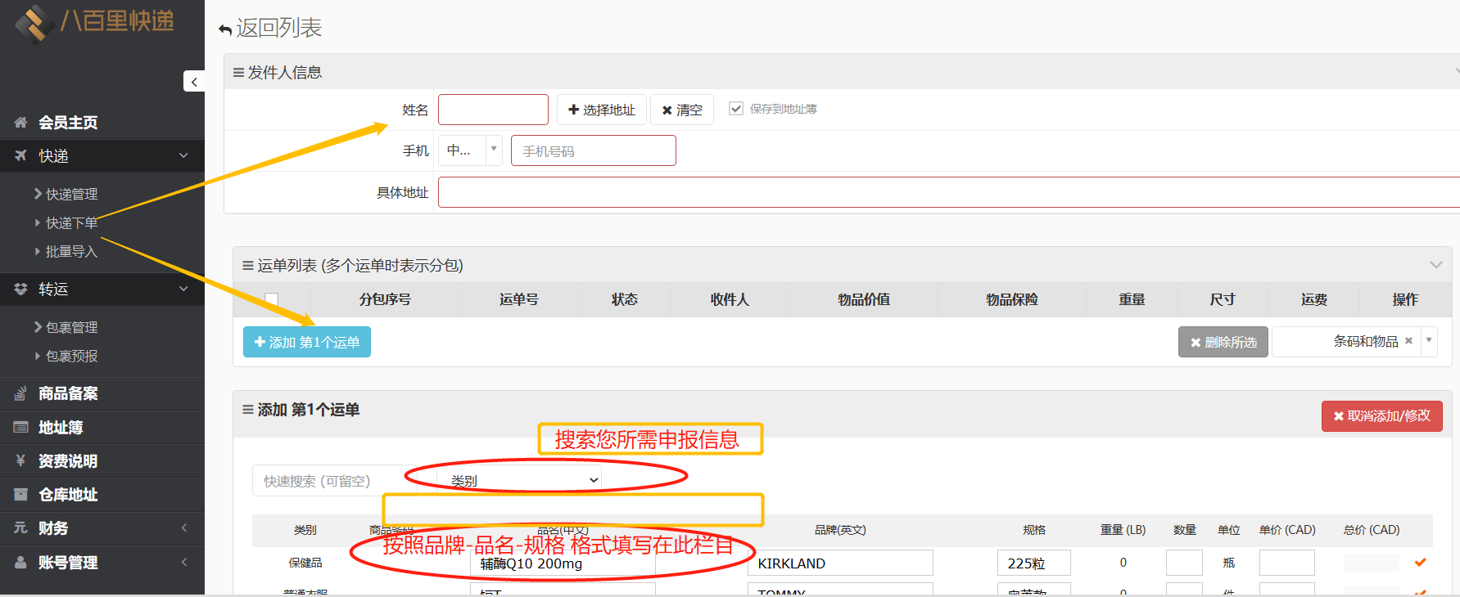
Task: Open 会员主页 in the sidebar
Action: [68, 123]
